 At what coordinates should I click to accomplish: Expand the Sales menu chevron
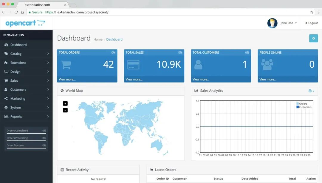tap(48, 80)
